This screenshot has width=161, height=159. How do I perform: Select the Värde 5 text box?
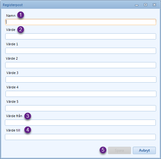click(80, 108)
